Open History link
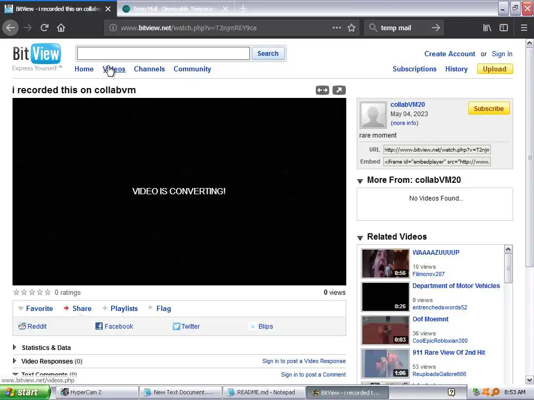Image resolution: width=534 pixels, height=400 pixels. click(456, 69)
